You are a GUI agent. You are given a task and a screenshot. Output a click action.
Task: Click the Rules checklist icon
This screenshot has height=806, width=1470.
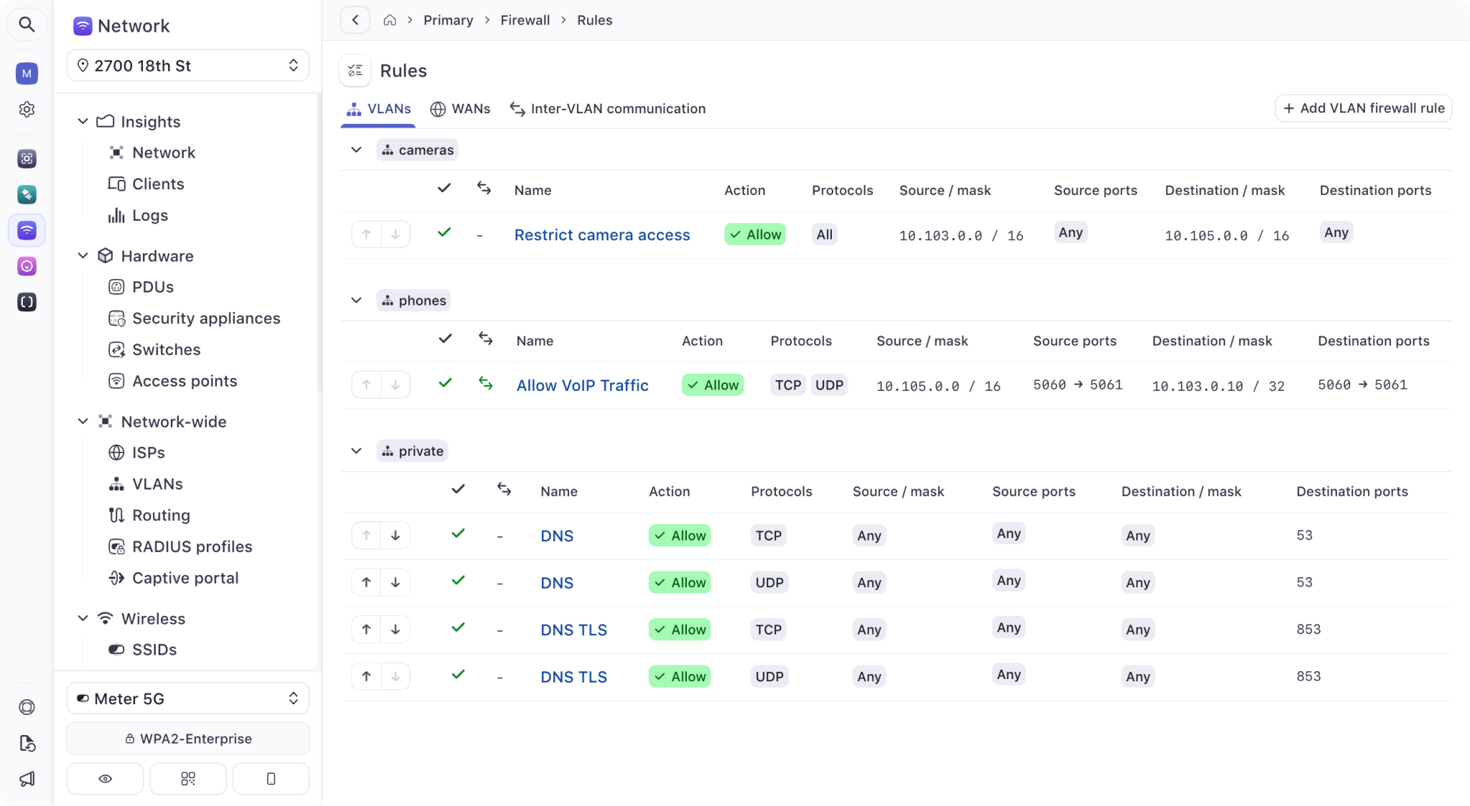point(355,70)
